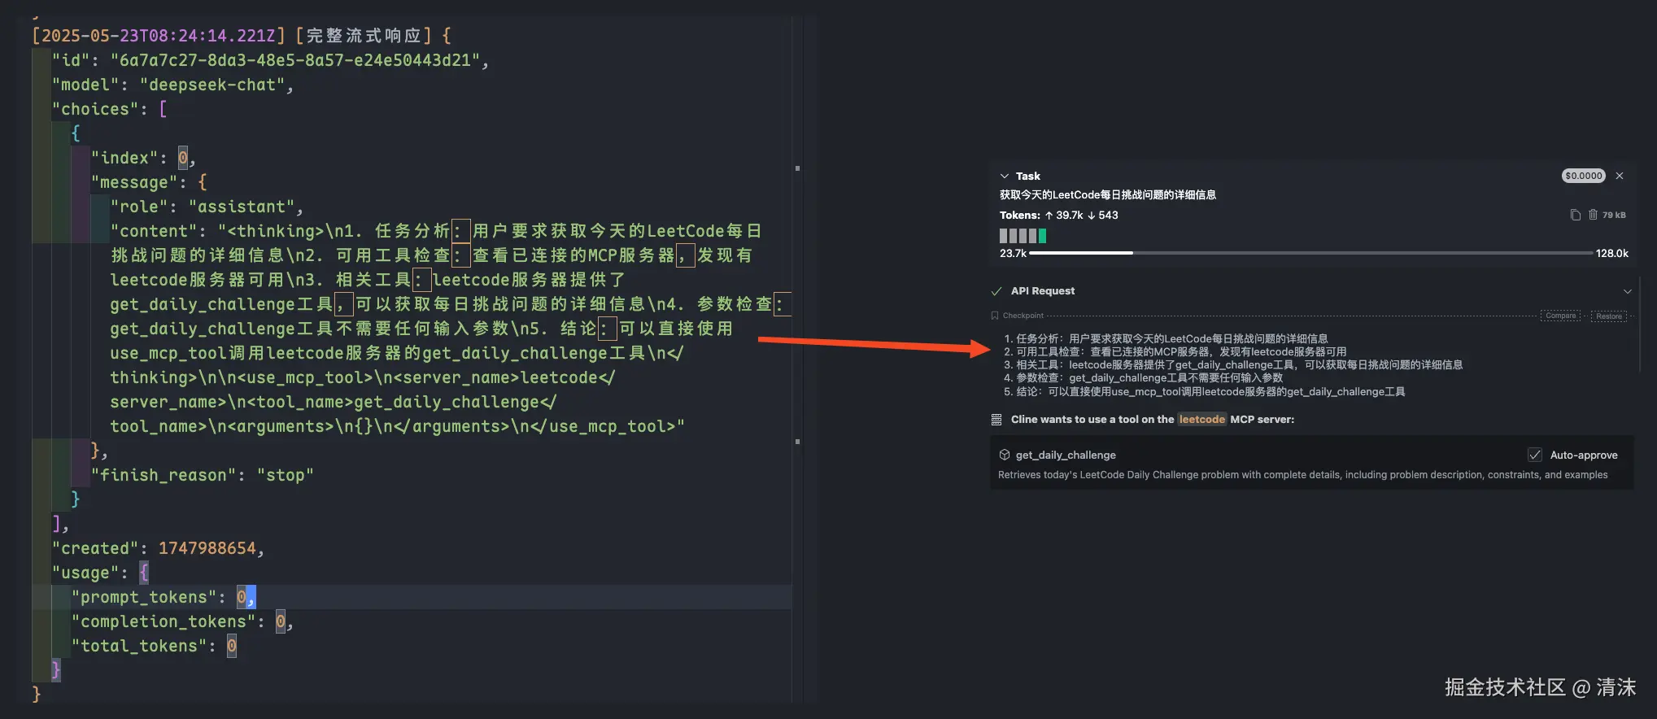This screenshot has height=719, width=1657.
Task: Click the get_daily_challenge tool cube icon
Action: [1005, 455]
